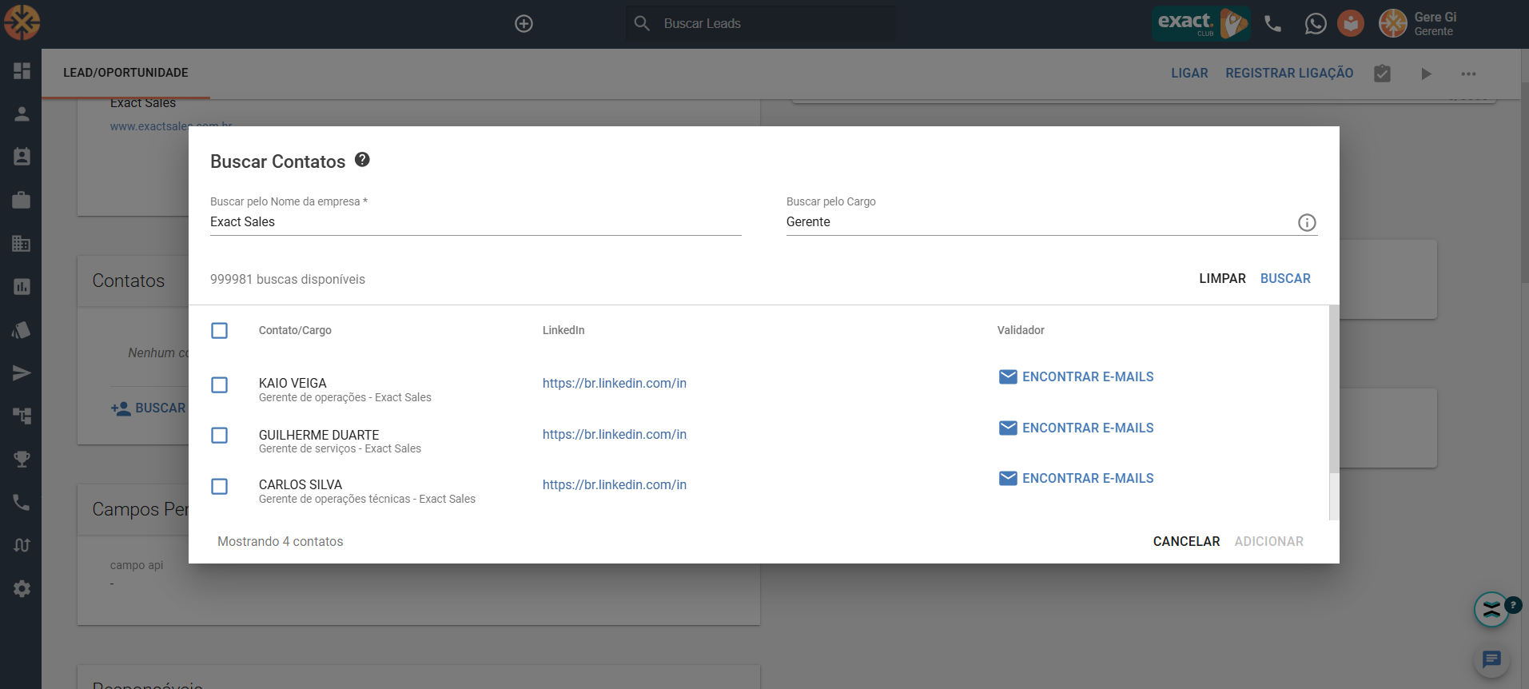The height and width of the screenshot is (689, 1529).
Task: Click the company name field containing Exact Sales
Action: pos(476,221)
